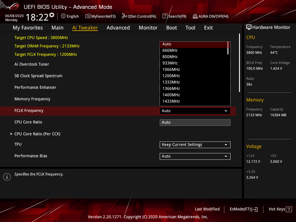Click the Search question mark icon
The width and height of the screenshot is (296, 222).
pyautogui.click(x=165, y=16)
